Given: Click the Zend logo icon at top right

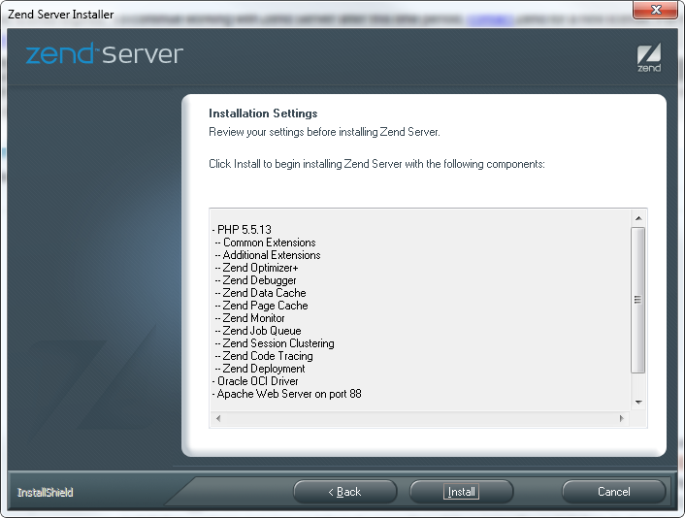Looking at the screenshot, I should coord(649,57).
